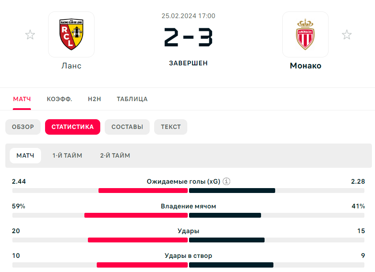The width and height of the screenshot is (375, 272).
Task: Filter statistics by 1-Й ТАЙМ
Action: coord(68,155)
